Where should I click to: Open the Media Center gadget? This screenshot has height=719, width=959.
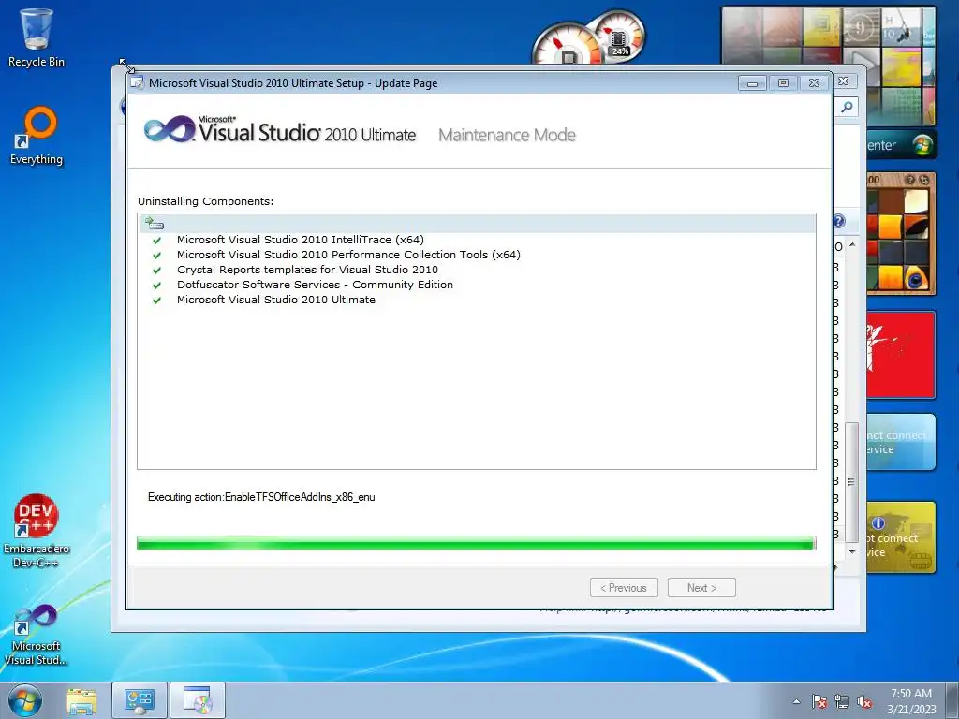tap(902, 145)
